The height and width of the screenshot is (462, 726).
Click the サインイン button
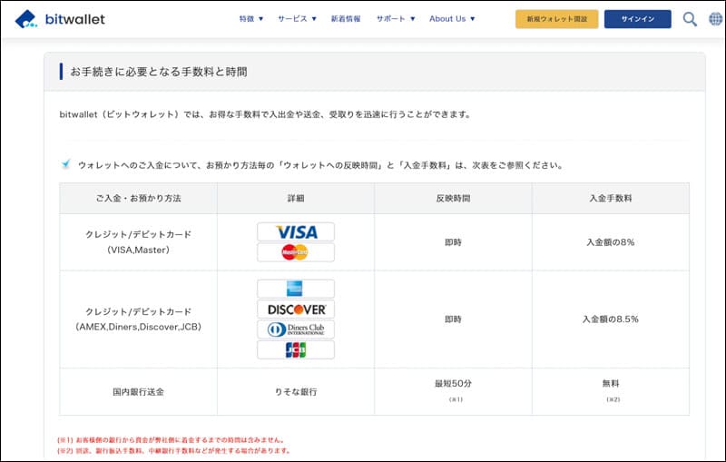click(x=637, y=19)
